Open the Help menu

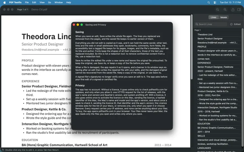68,2
